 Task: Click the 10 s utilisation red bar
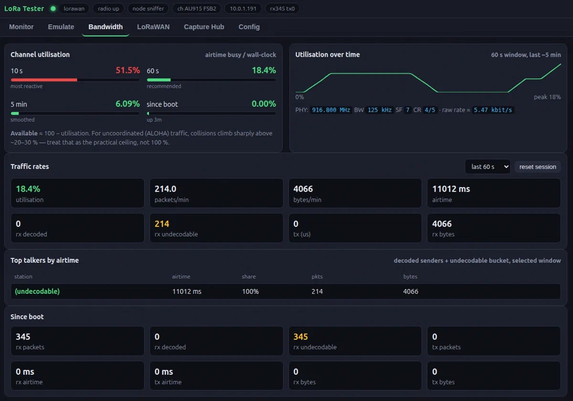tap(44, 80)
